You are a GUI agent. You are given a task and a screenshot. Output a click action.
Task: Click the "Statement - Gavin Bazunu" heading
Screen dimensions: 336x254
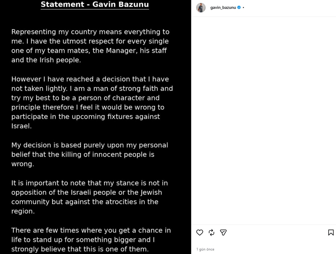95,5
